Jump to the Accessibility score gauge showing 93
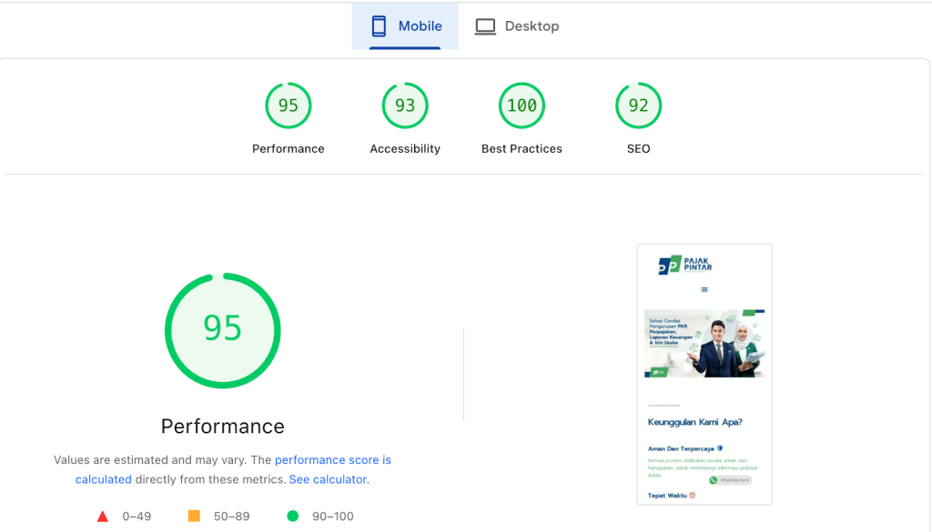 (405, 105)
